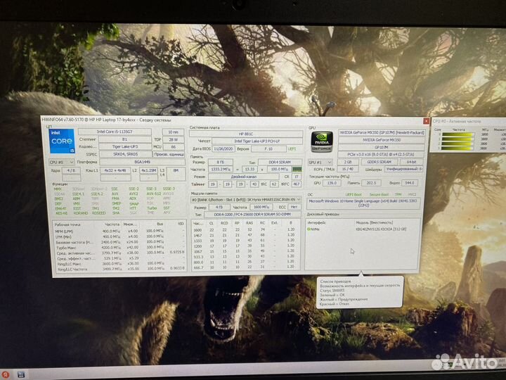
Task: Click the Двойной канал mode field
Action: click(x=244, y=177)
